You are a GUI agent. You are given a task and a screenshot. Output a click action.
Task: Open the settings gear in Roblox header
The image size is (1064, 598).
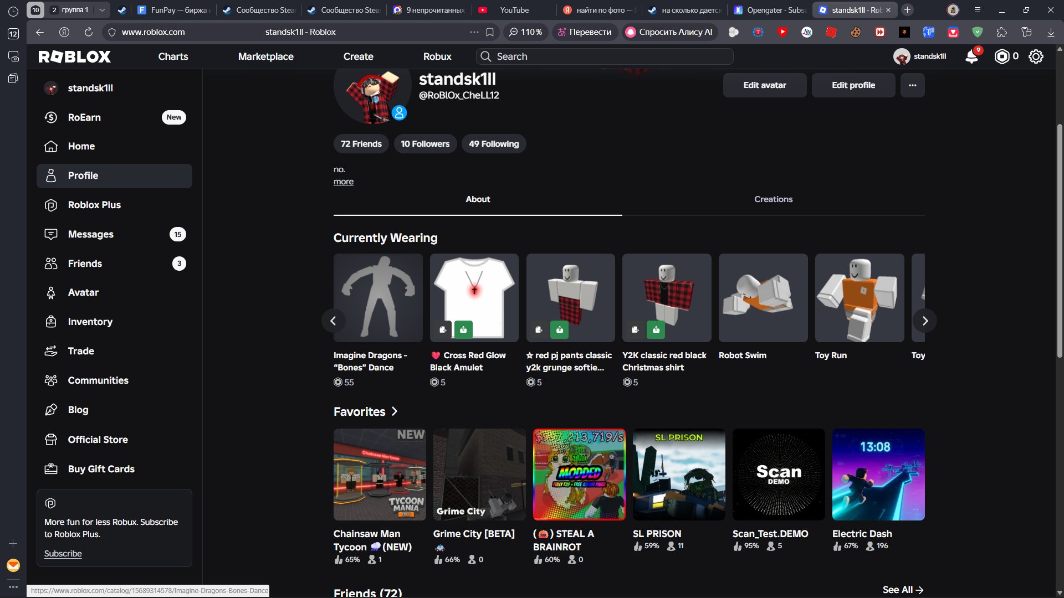(x=1036, y=56)
